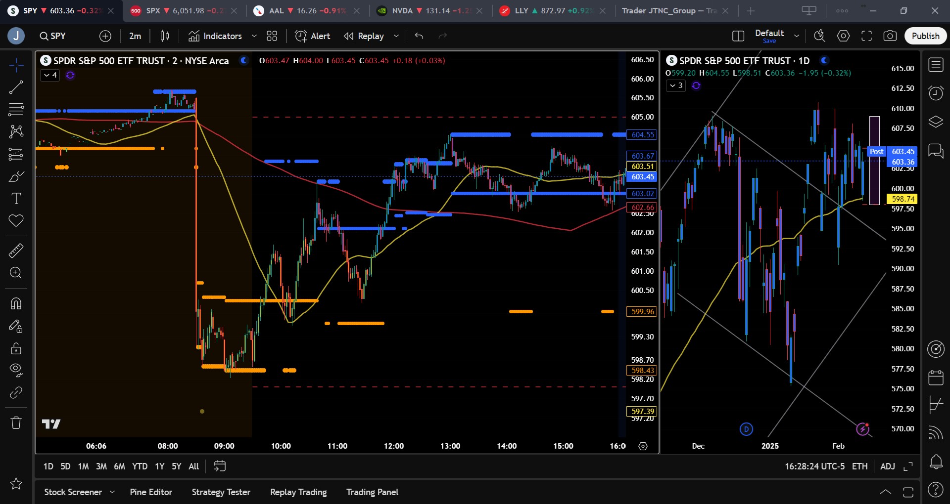Open the alerts clock panel
Viewport: 950px width, 504px height.
tap(936, 93)
